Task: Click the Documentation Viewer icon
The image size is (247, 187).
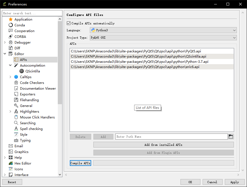Action: coord(16,89)
